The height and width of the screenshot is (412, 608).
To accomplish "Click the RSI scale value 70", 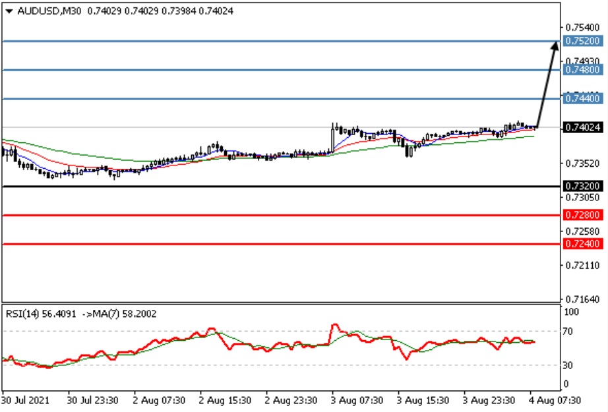I will pos(568,332).
